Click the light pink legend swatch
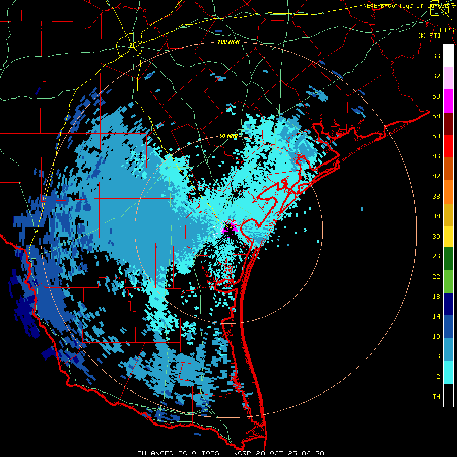The height and width of the screenshot is (457, 457). point(448,78)
